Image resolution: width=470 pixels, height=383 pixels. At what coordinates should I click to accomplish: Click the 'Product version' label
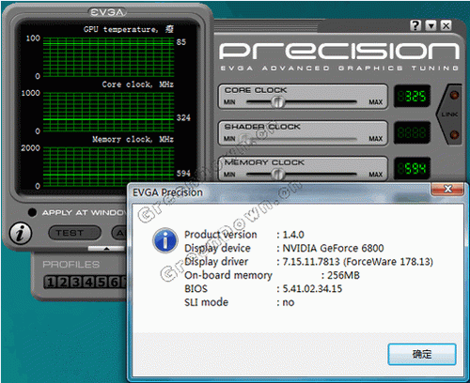coord(221,235)
